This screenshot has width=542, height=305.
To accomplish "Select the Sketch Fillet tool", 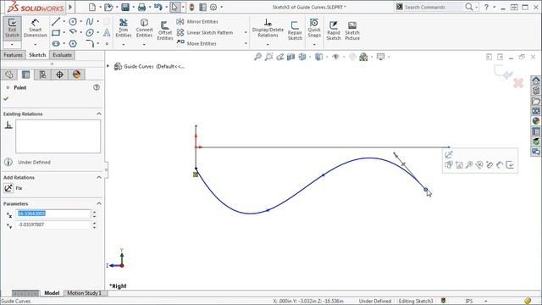I will [90, 43].
